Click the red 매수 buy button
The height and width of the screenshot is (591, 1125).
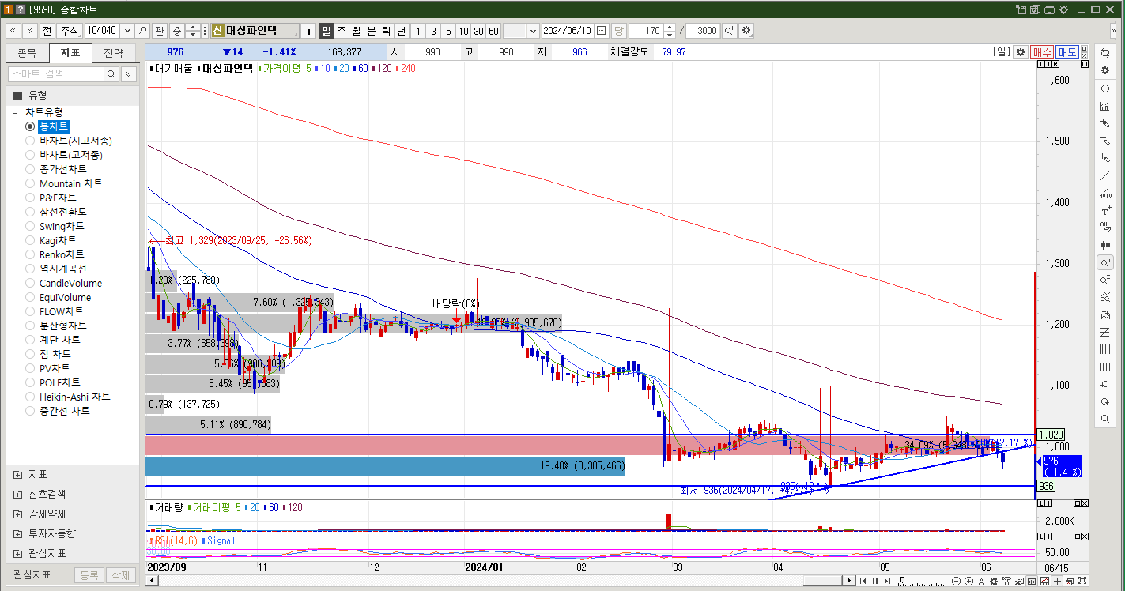click(x=1042, y=51)
